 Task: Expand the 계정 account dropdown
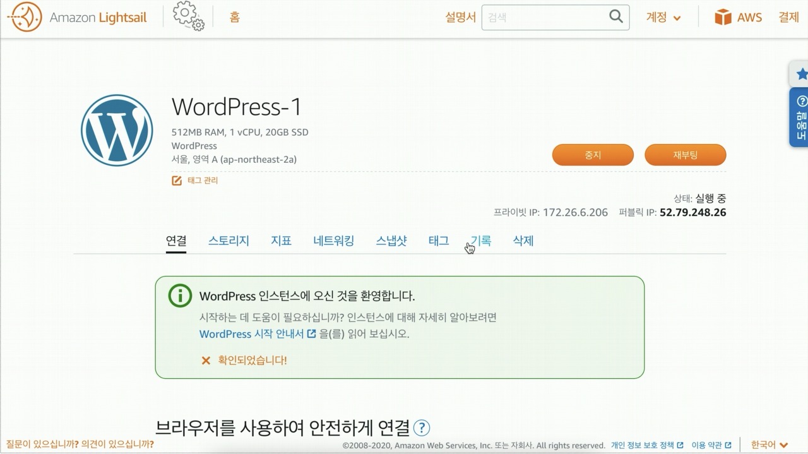pos(663,17)
